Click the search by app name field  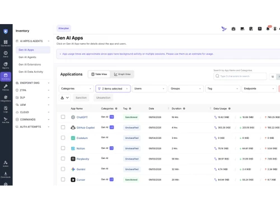point(240,76)
